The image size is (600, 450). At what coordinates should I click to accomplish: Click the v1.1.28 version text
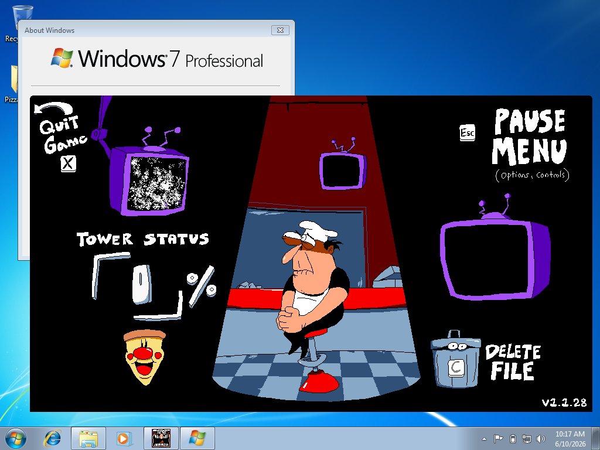tap(564, 402)
